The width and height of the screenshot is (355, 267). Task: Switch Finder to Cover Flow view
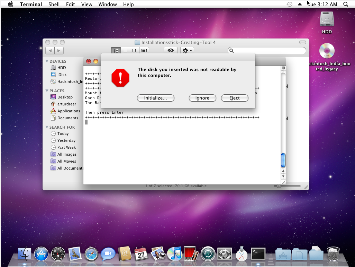tap(144, 51)
